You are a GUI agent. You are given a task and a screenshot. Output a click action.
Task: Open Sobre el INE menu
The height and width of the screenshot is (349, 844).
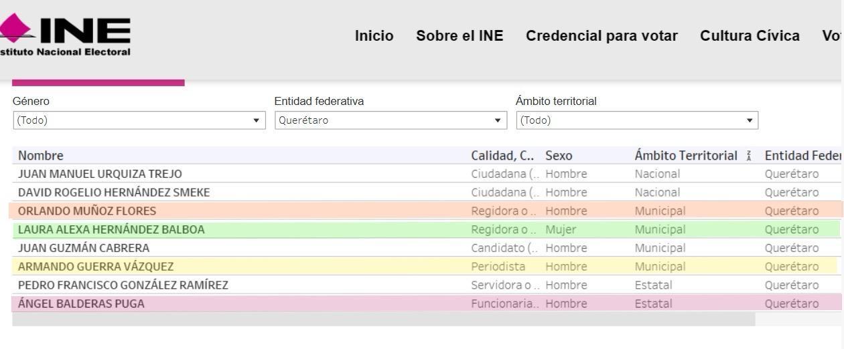tap(460, 36)
